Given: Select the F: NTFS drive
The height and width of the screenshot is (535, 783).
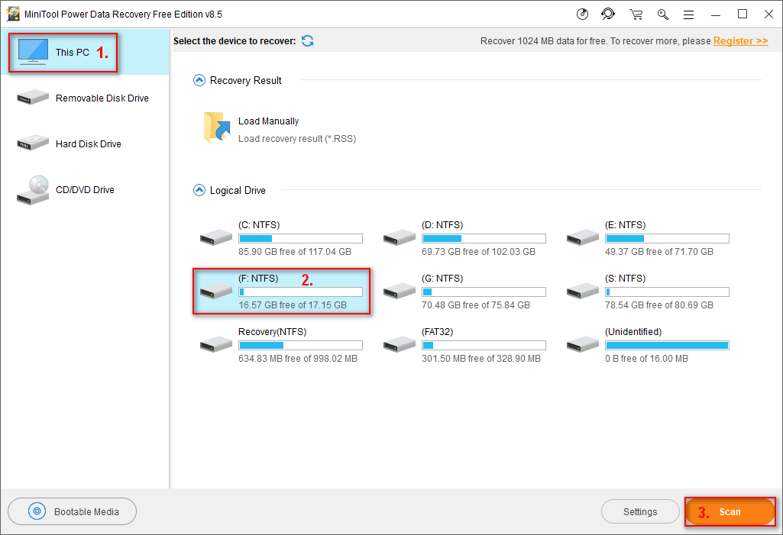Looking at the screenshot, I should tap(282, 291).
